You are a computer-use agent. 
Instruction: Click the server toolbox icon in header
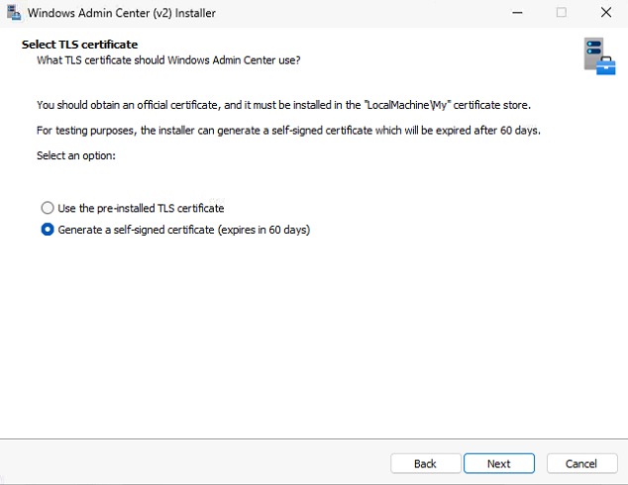click(x=599, y=56)
